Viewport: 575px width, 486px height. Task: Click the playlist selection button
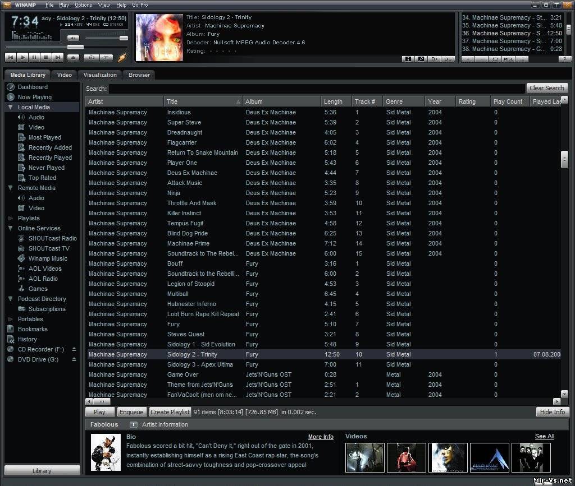point(495,59)
